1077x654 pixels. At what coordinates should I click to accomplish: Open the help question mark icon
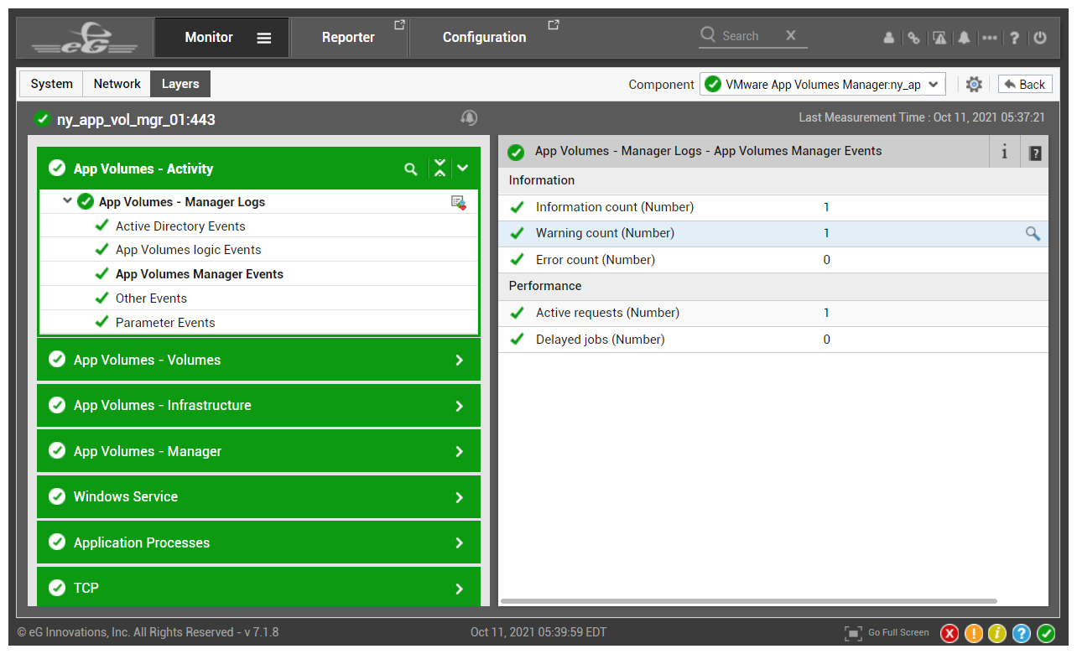point(1015,38)
